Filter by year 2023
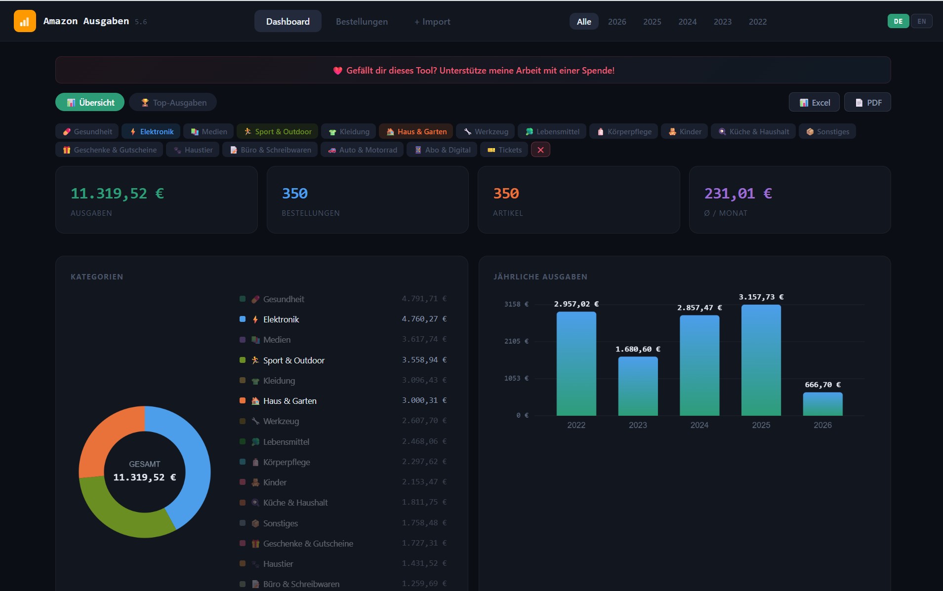Screen dimensions: 943x591 tap(722, 21)
